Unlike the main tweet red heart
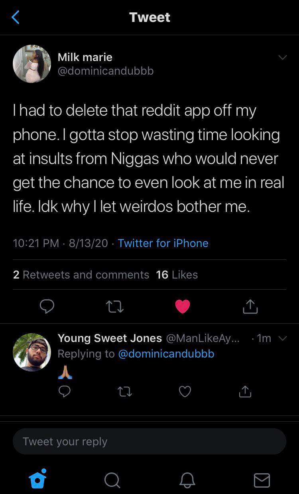Screen dimensions: 299x494 tap(183, 306)
